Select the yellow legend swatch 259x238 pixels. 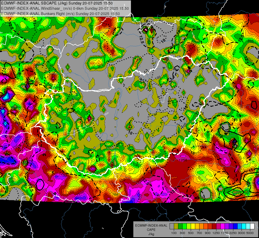193,226
